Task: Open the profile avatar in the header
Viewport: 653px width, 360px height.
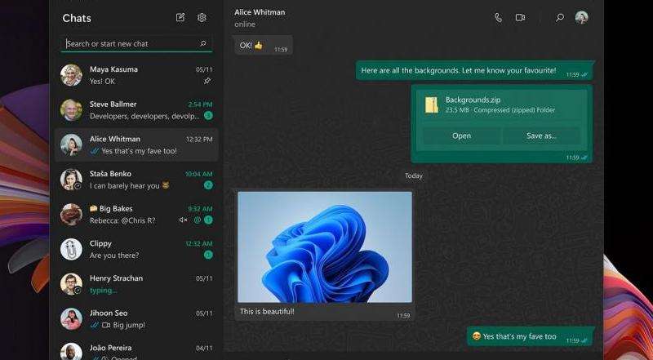Action: pos(581,17)
